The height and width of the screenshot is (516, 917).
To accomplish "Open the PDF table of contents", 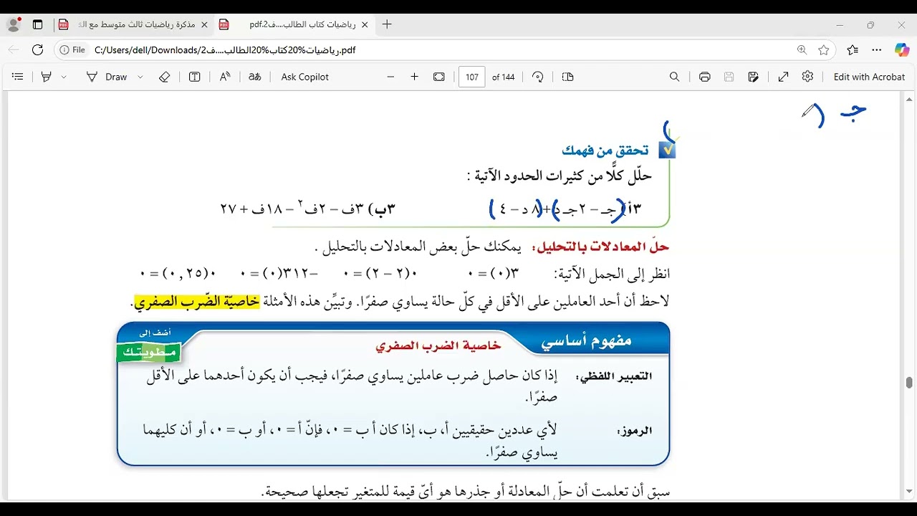I will 18,77.
